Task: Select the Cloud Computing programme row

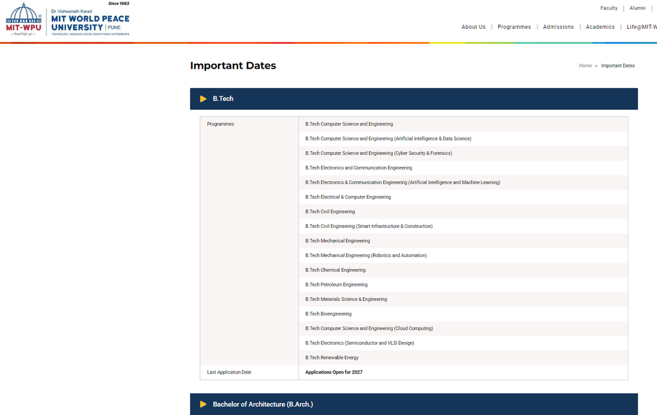Action: pyautogui.click(x=463, y=328)
